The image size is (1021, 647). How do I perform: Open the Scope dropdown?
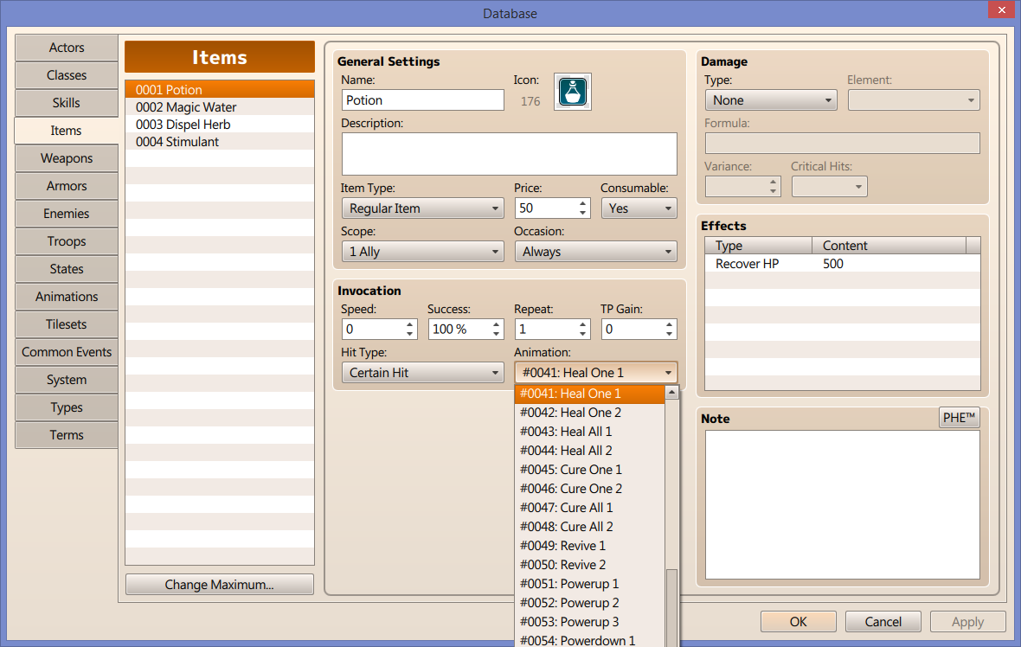point(422,252)
